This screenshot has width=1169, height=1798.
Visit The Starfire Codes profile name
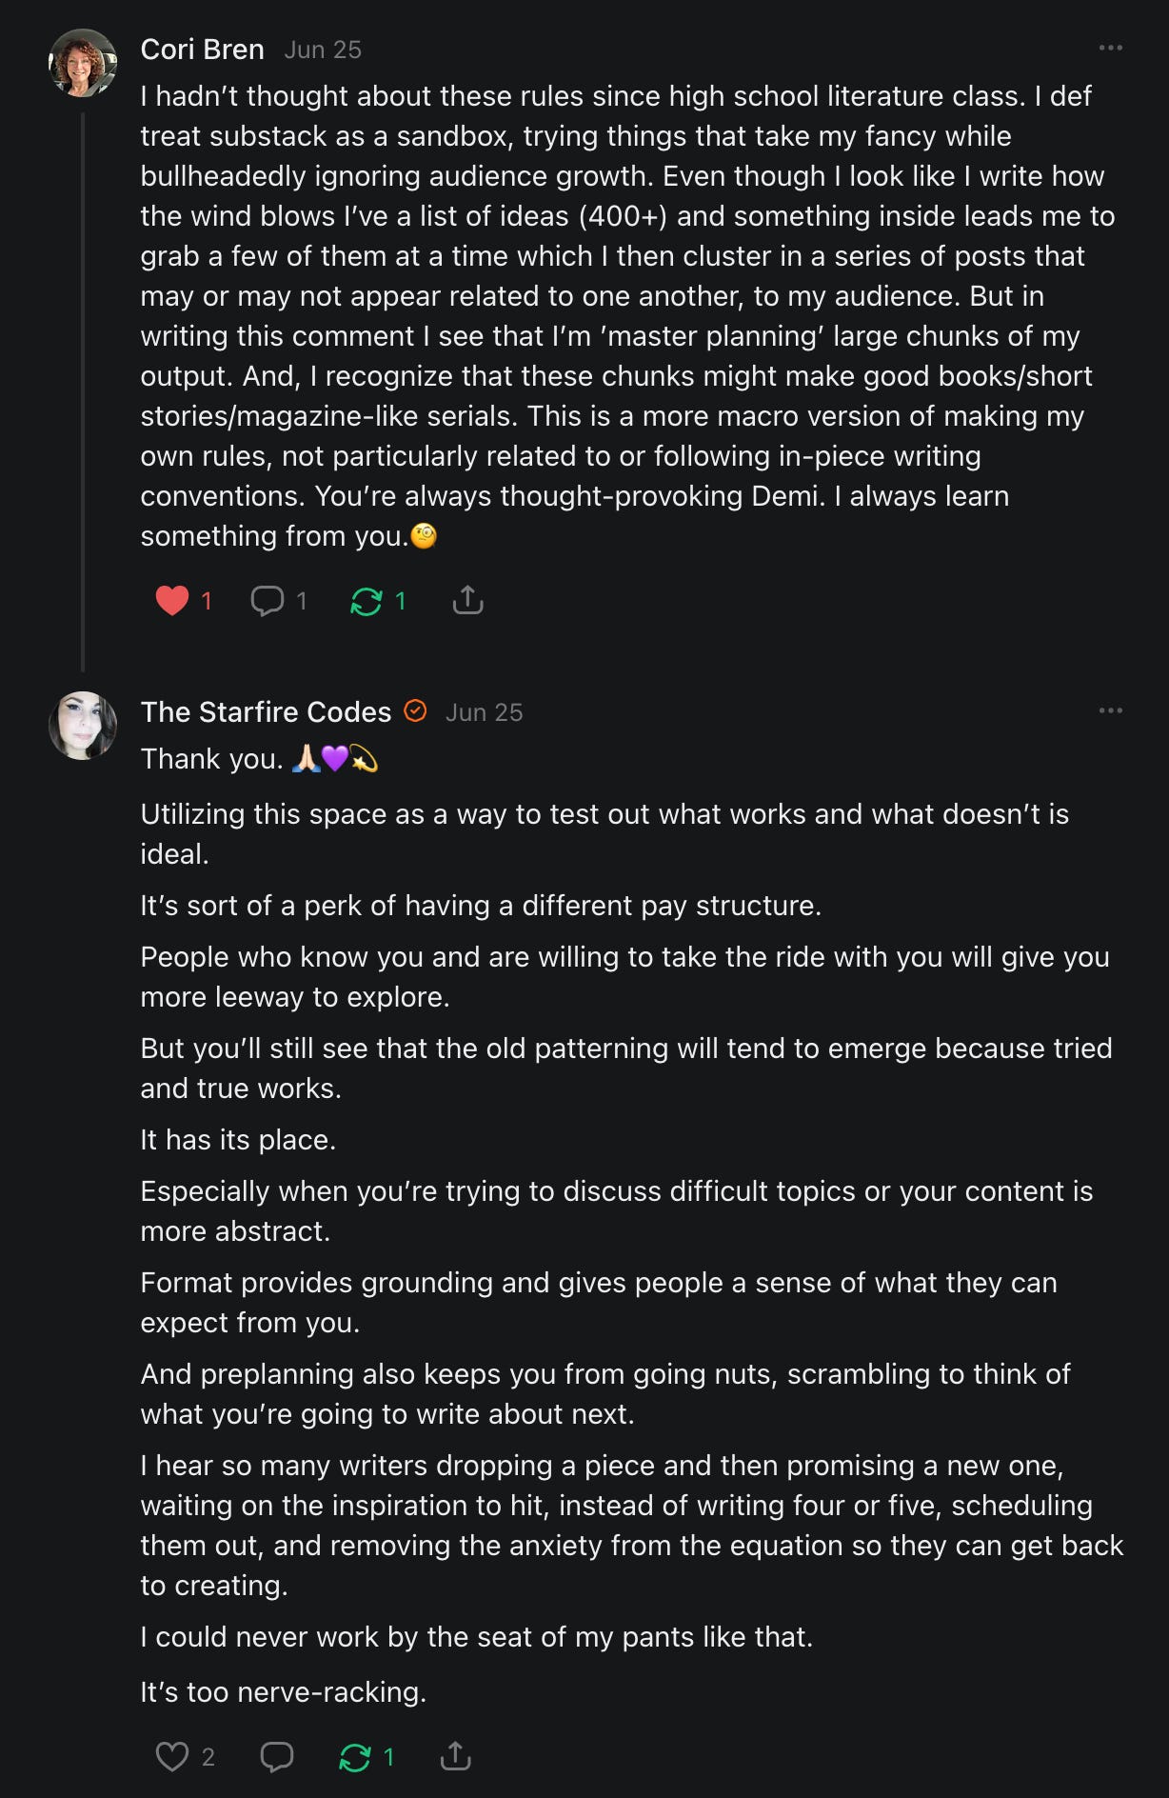266,712
